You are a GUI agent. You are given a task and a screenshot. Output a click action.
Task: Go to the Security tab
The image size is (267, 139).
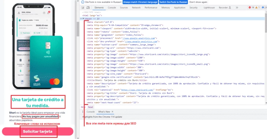click(x=193, y=8)
